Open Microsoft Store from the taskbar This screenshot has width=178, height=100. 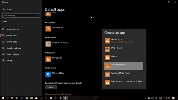click(x=27, y=98)
